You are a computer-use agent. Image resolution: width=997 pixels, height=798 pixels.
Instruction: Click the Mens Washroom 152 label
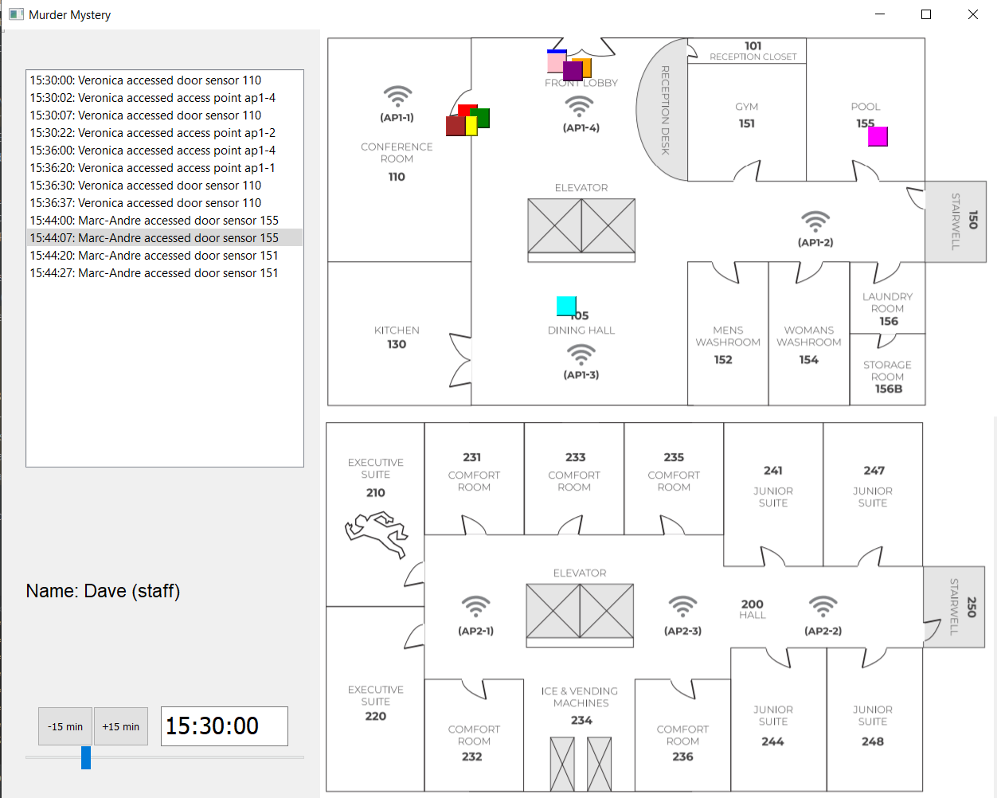click(727, 345)
